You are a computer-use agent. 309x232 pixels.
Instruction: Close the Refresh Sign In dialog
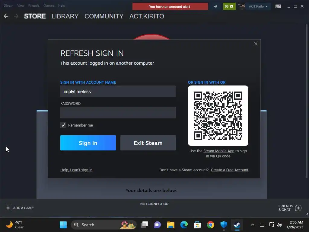tap(256, 43)
